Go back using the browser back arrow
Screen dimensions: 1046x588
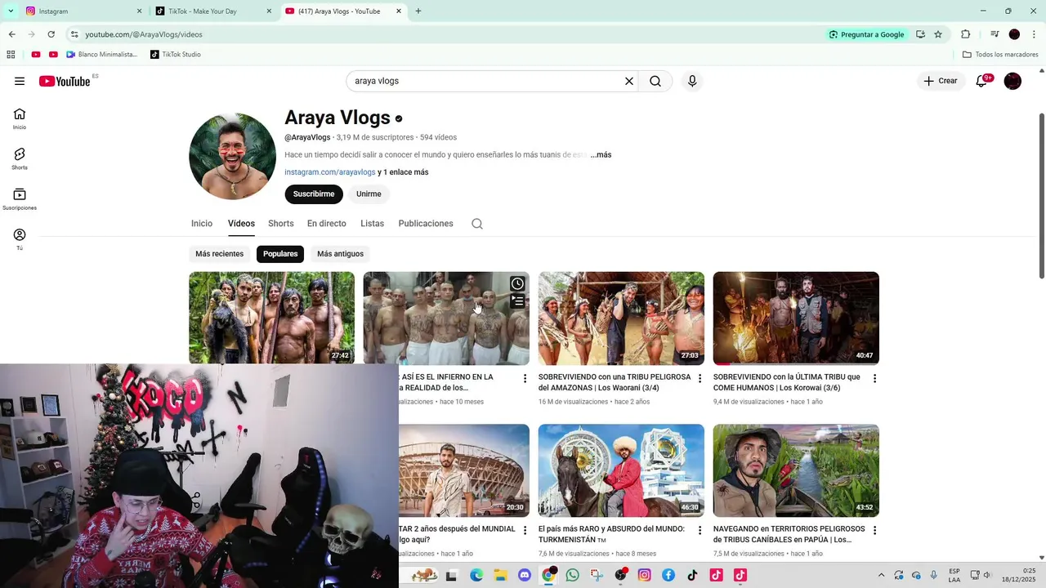[x=11, y=34]
